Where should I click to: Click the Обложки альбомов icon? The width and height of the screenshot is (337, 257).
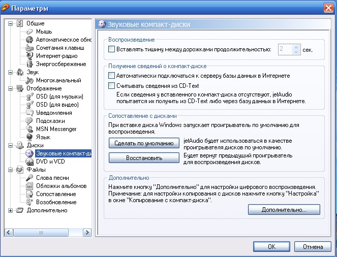coord(30,186)
